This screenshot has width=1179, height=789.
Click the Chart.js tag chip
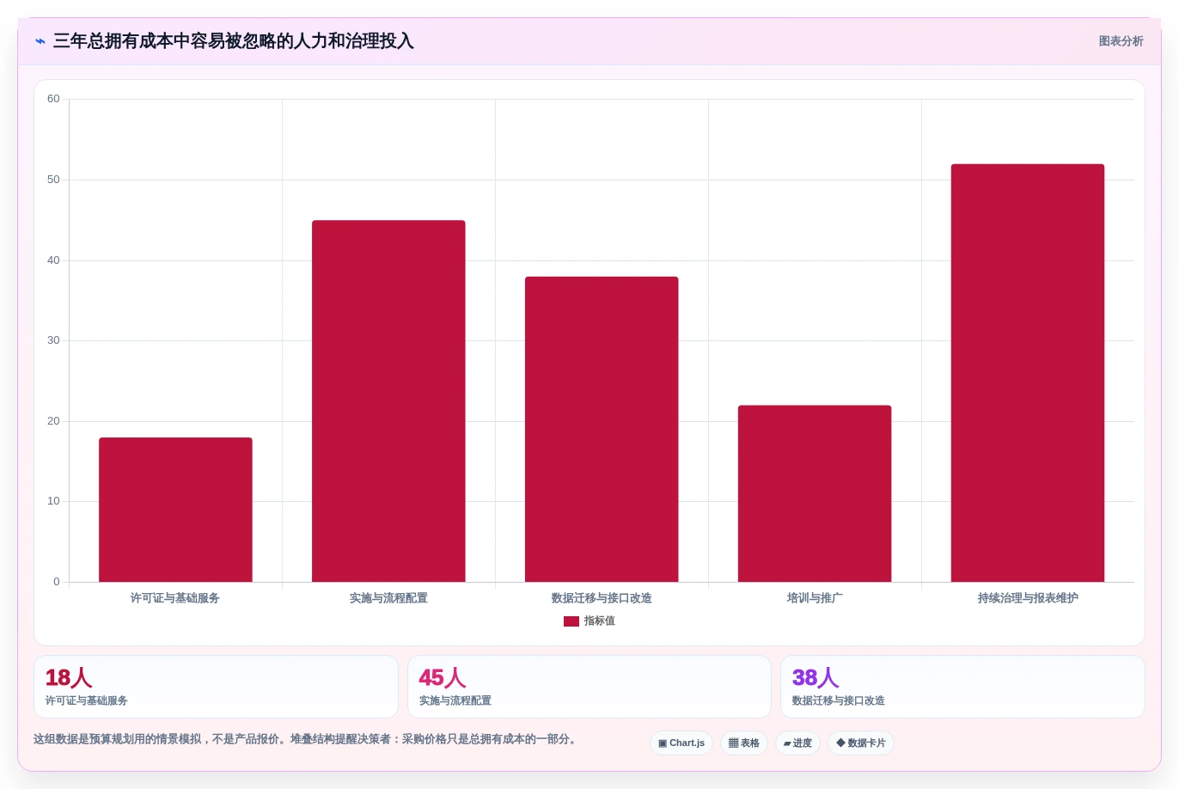(x=681, y=743)
